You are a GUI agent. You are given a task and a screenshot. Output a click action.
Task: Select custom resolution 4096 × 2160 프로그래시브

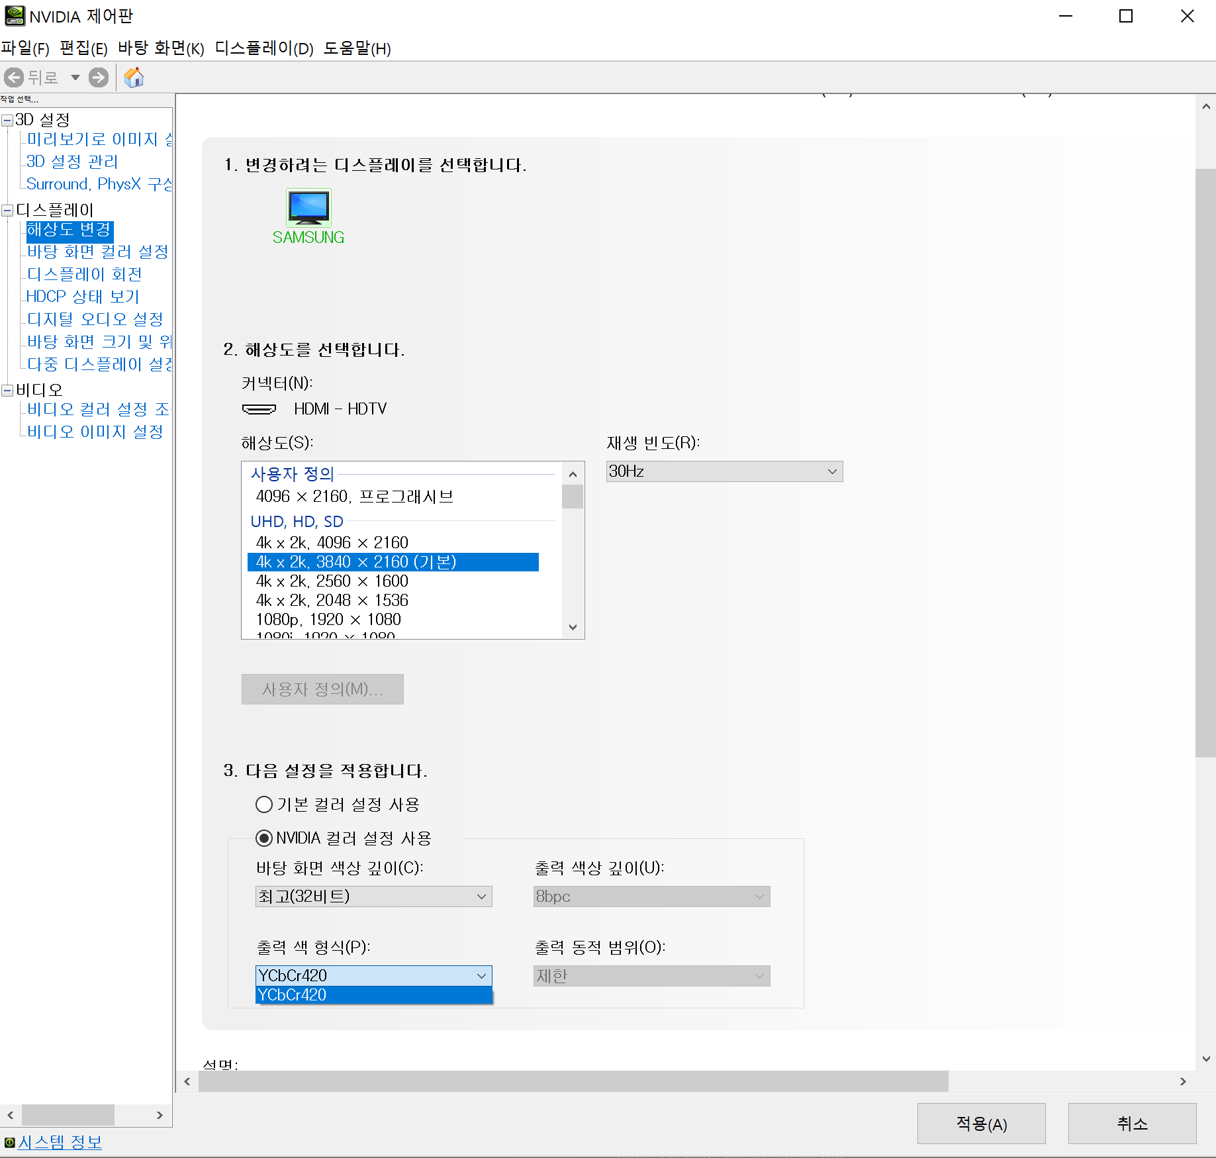355,497
